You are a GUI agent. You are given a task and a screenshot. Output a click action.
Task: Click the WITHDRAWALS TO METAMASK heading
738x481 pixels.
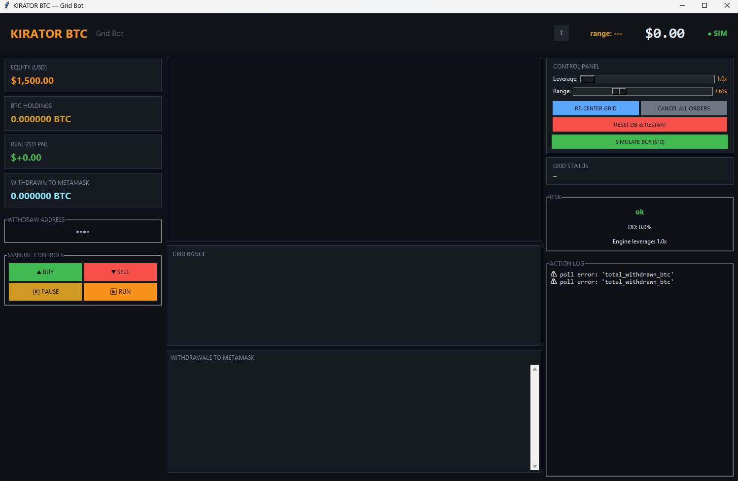212,358
